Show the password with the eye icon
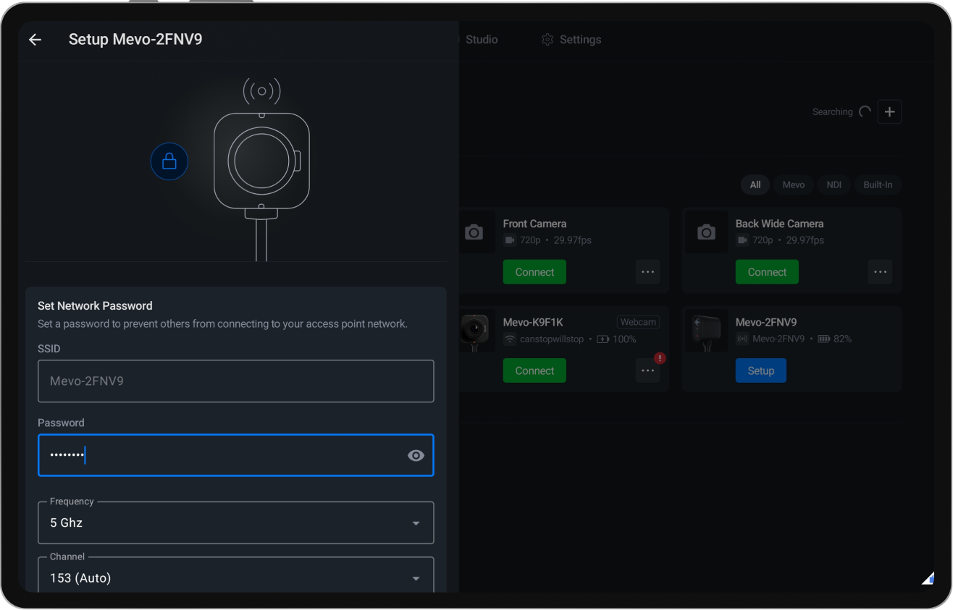953x610 pixels. click(416, 455)
